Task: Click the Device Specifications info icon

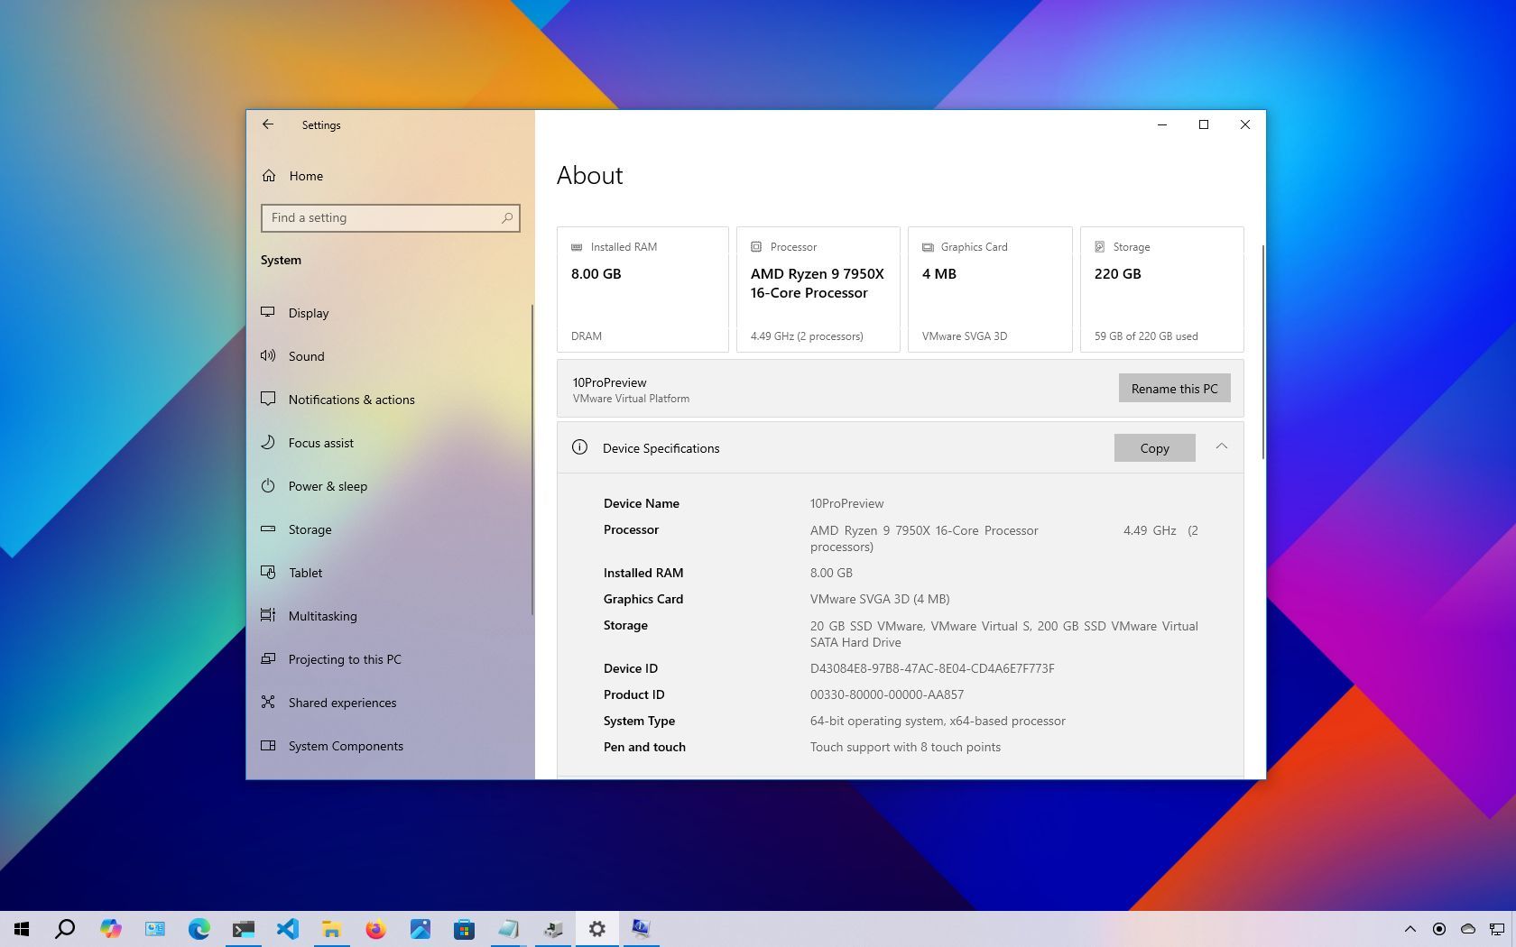Action: pos(579,447)
